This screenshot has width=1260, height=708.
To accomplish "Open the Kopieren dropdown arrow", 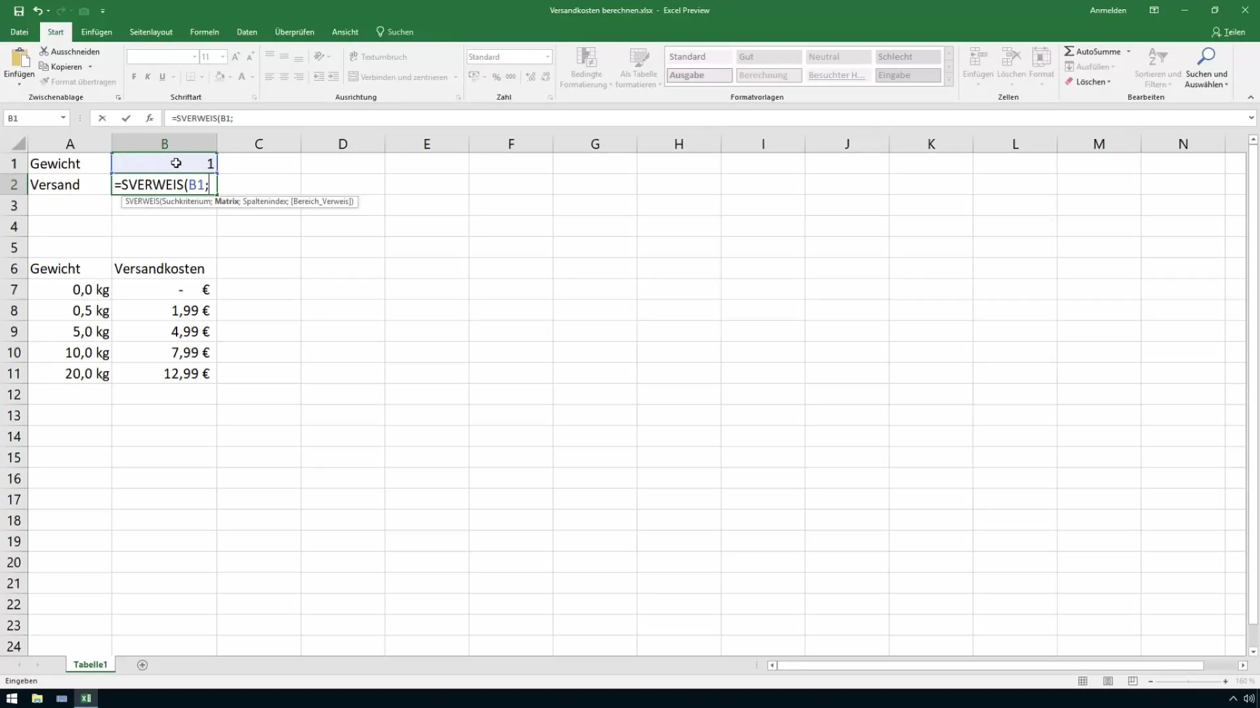I will (x=90, y=67).
